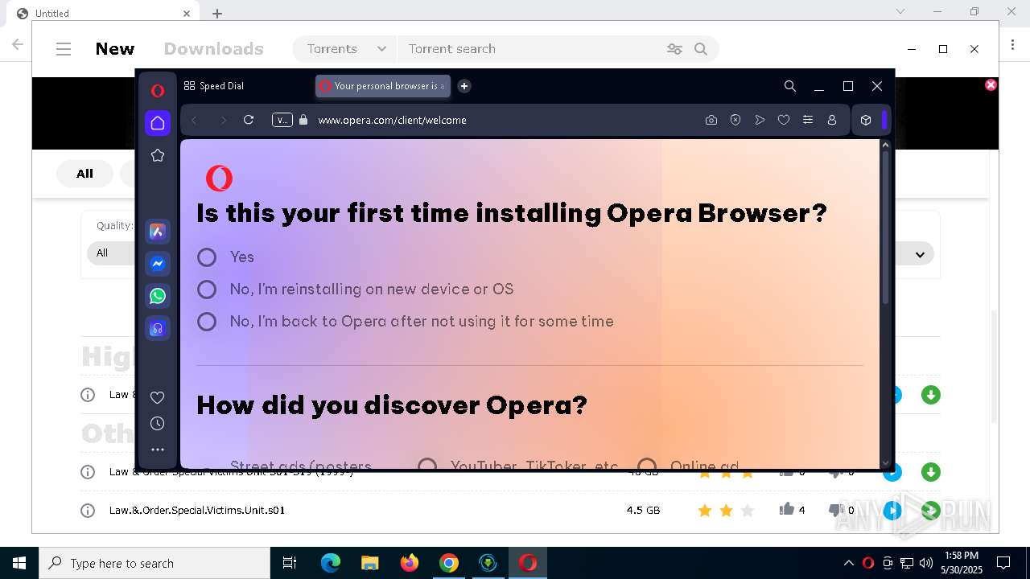Focus the Torrent search field
1030x579 pixels.
click(531, 49)
